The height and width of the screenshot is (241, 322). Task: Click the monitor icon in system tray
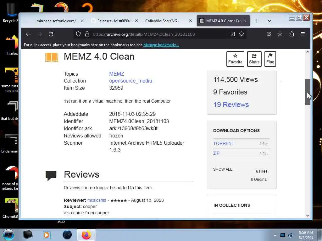tap(283, 235)
